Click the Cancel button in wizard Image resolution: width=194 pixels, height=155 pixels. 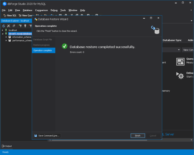pyautogui.click(x=153, y=136)
